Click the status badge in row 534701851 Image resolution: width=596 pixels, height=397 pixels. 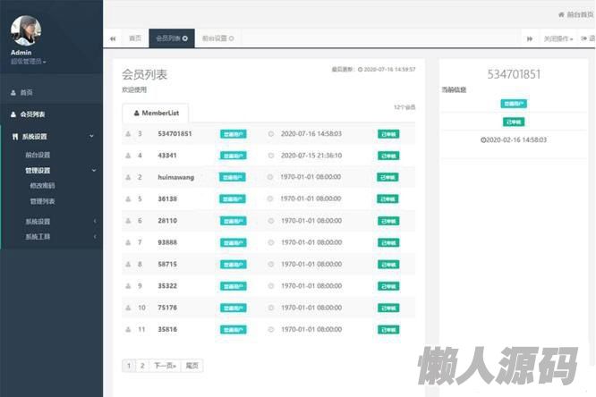(388, 134)
